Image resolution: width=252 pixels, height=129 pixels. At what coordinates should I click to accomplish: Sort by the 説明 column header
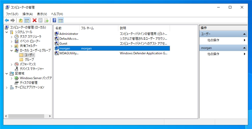coord(144,28)
